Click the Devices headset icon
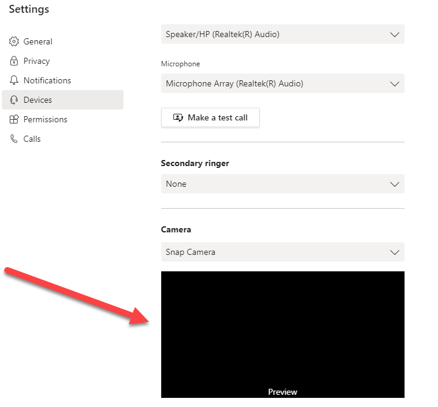The image size is (438, 407). click(x=13, y=100)
